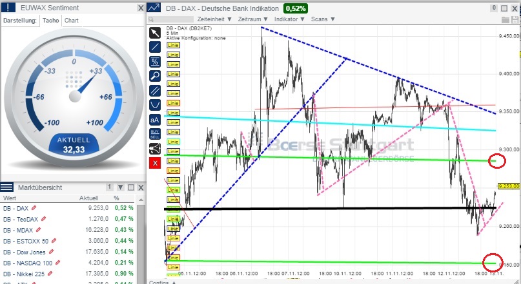
Task: Select the curve arc drawing tool
Action: pyautogui.click(x=155, y=105)
